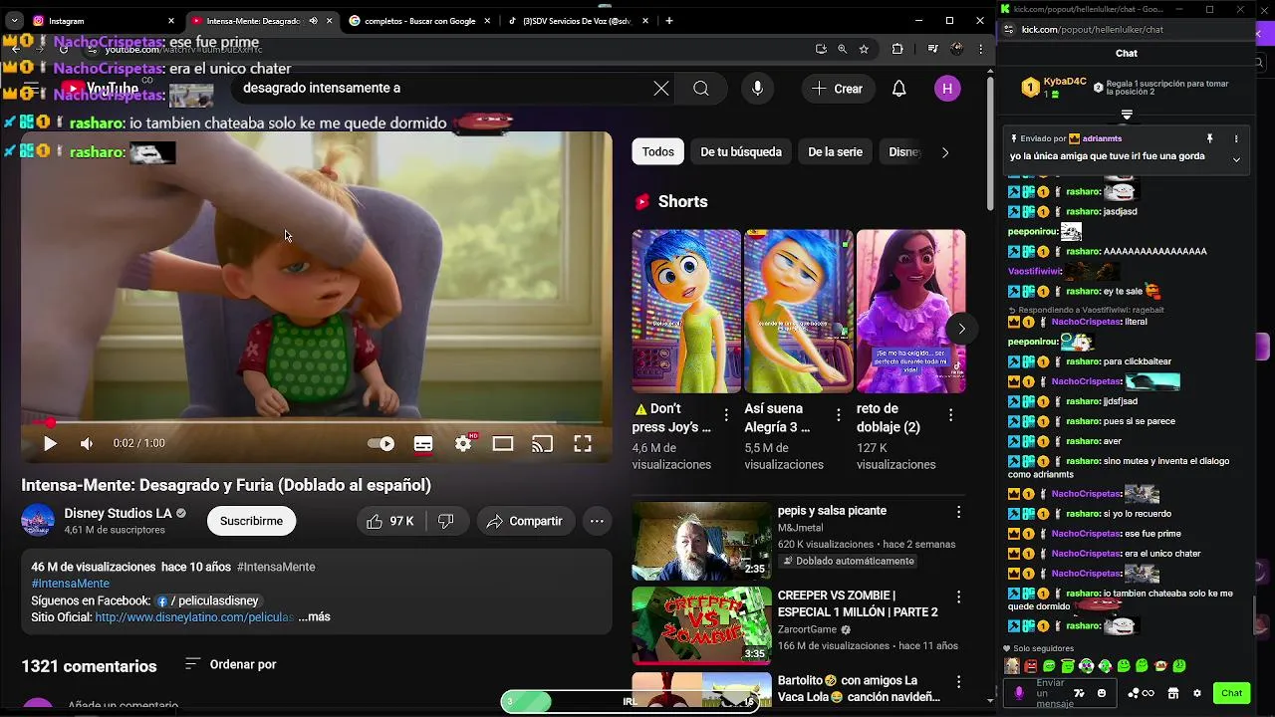This screenshot has height=717, width=1275.
Task: Mute the Intensa-Mente tab speaker icon
Action: tap(313, 20)
